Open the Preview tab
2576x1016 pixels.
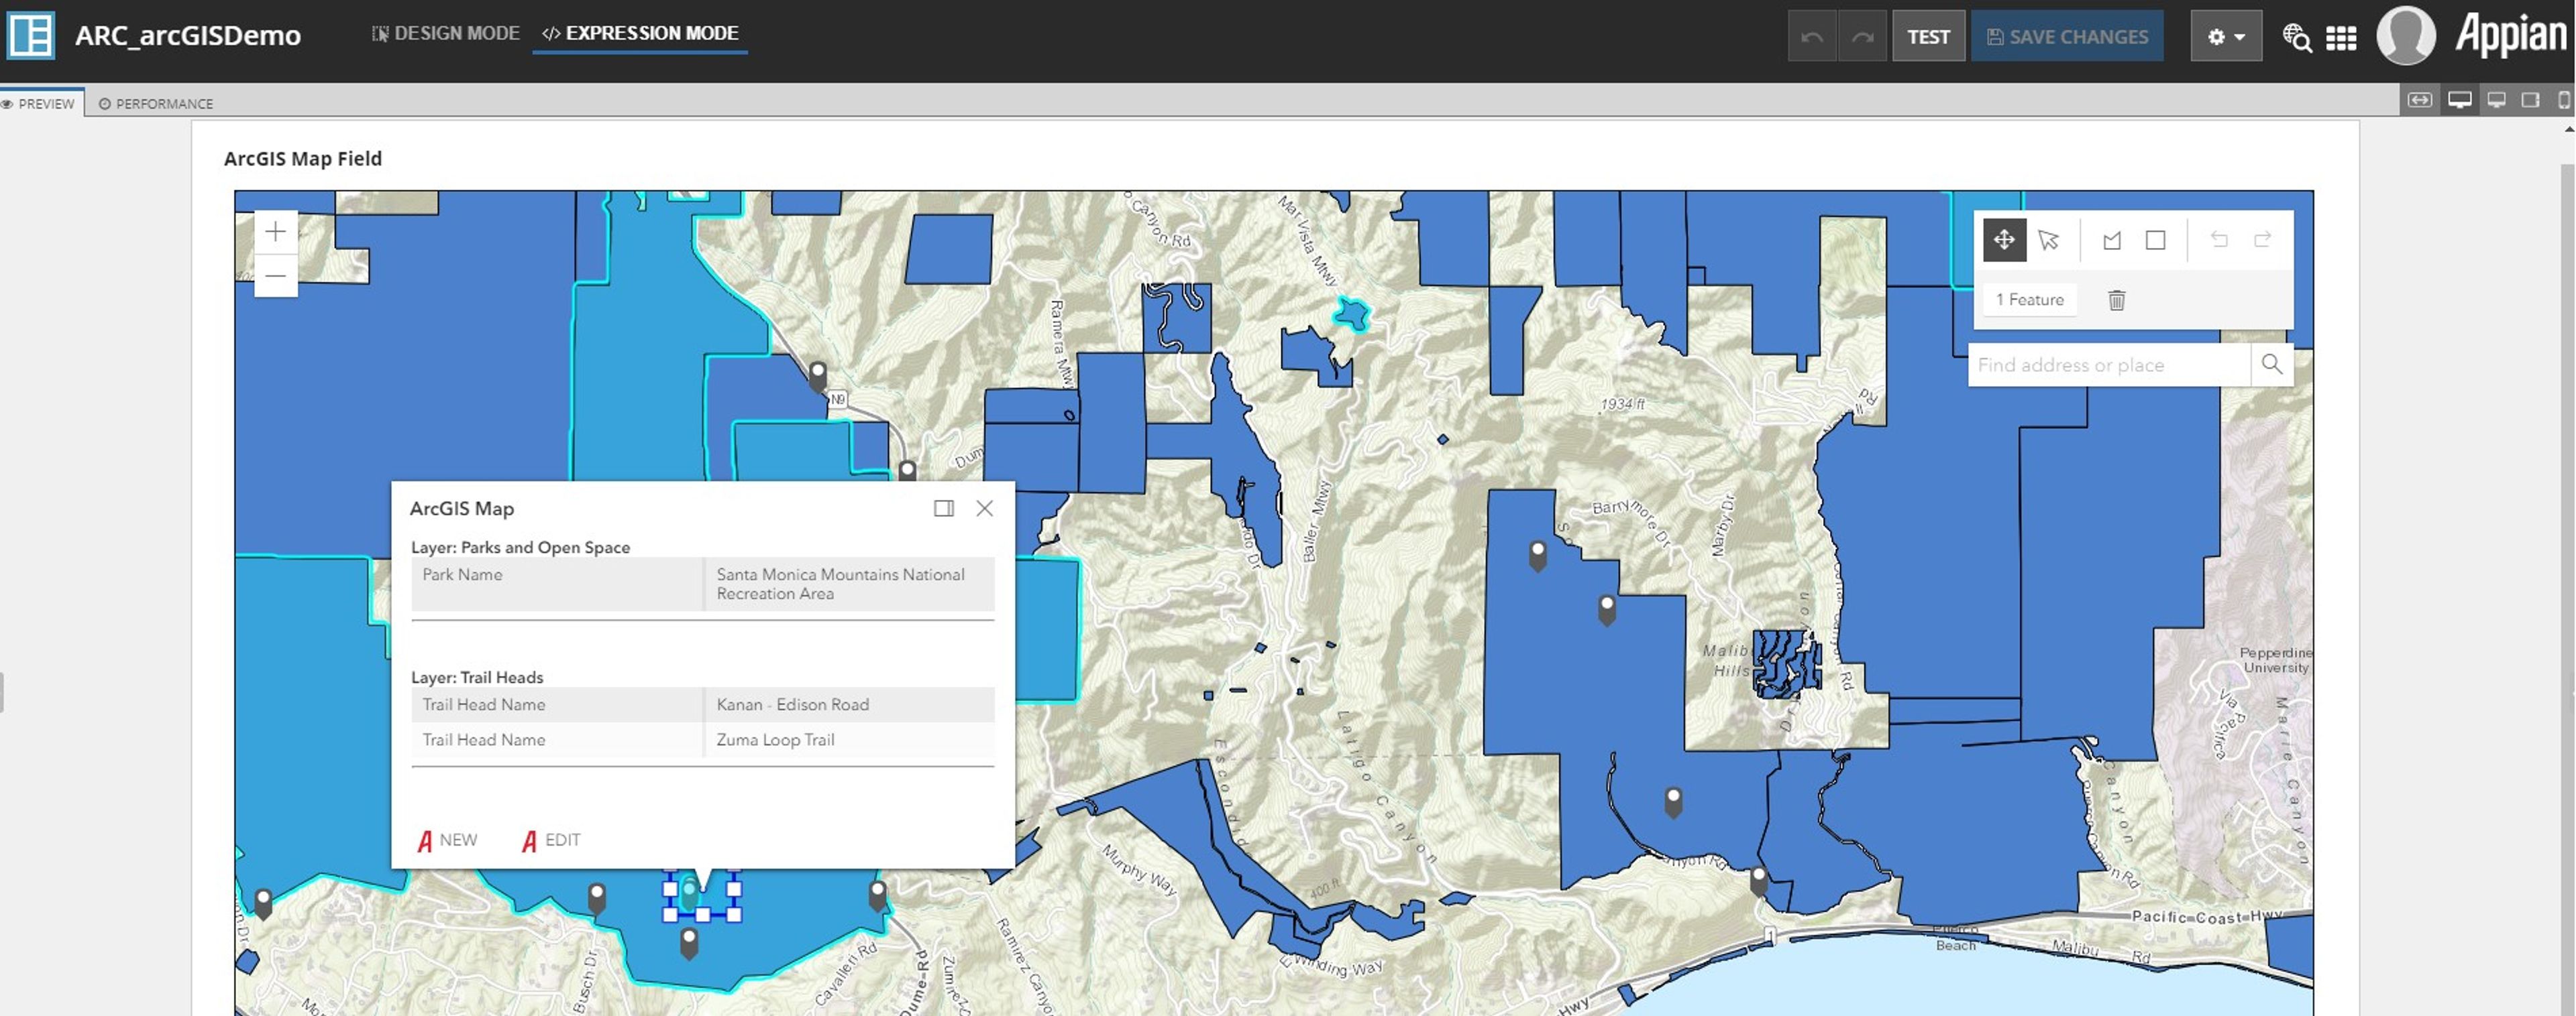point(39,103)
